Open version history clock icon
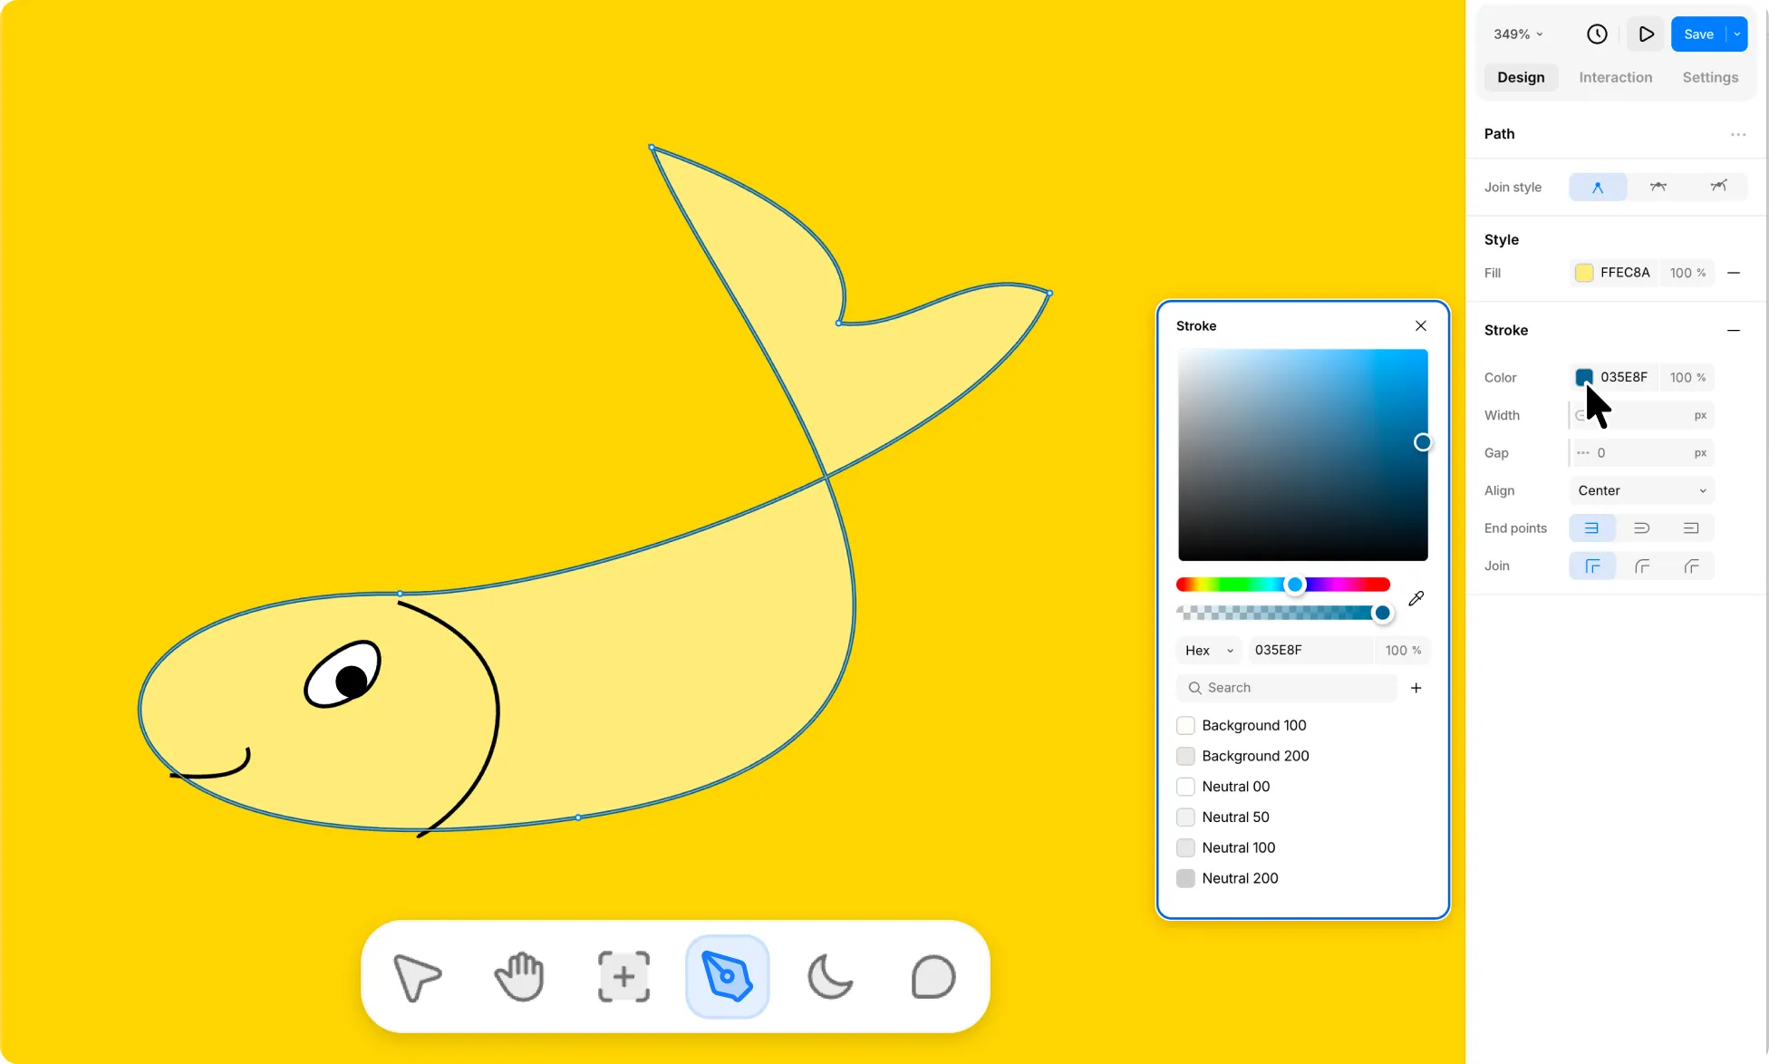Screen dimensions: 1769x1064 (x=1597, y=34)
